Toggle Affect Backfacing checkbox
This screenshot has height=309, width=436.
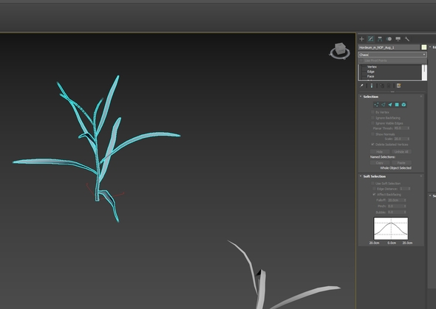point(374,195)
